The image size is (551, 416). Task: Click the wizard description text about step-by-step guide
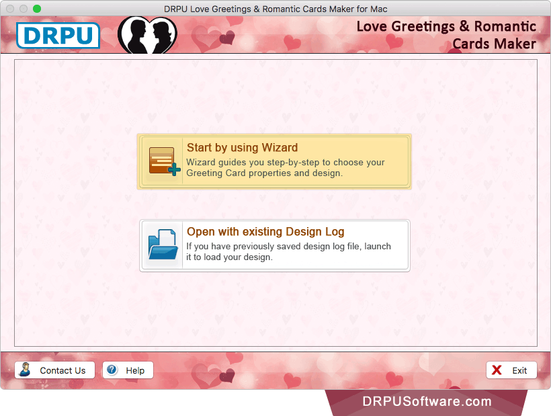[286, 167]
